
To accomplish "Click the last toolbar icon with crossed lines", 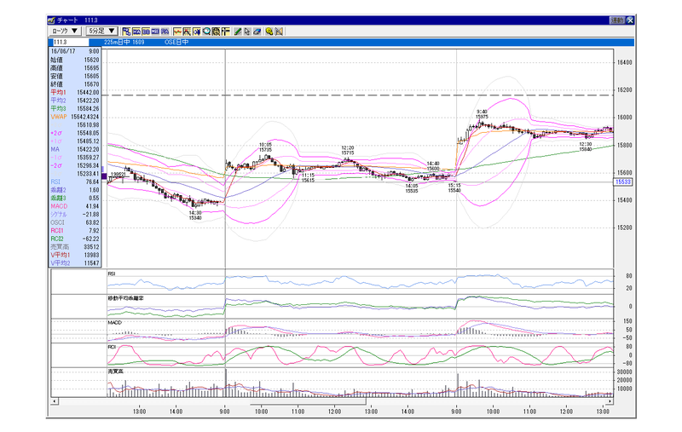I will (x=279, y=32).
